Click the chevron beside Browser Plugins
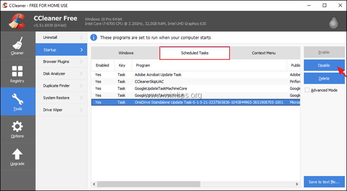 click(81, 61)
